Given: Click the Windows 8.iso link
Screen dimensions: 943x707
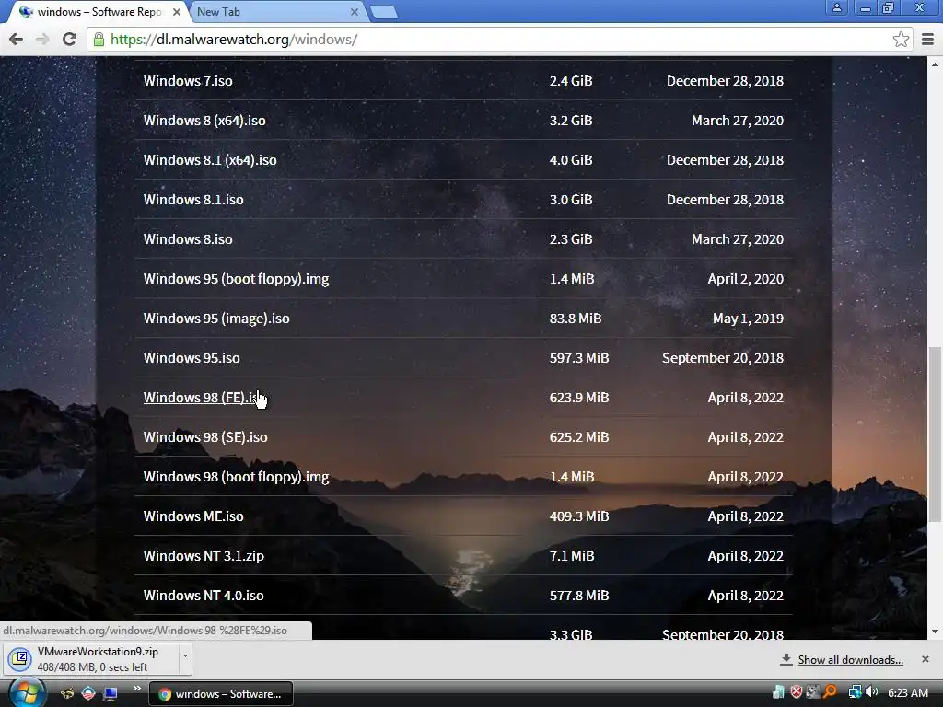Looking at the screenshot, I should tap(188, 239).
